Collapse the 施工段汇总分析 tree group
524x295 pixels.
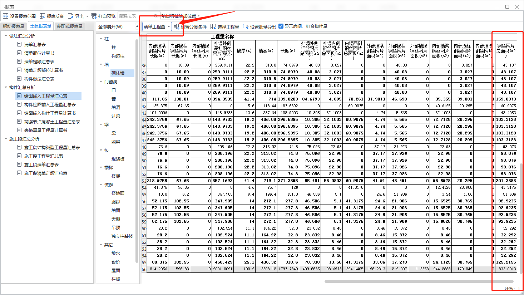pos(6,139)
